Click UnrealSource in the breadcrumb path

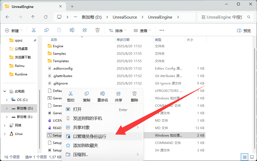tap(125, 17)
